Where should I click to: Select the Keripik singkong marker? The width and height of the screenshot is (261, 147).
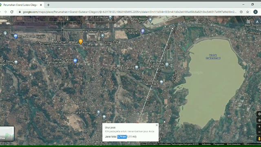click(x=137, y=67)
